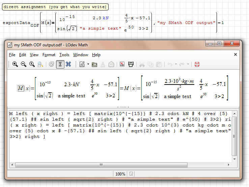Click the 100% zoom level in status bar
This screenshot has width=249, height=187.
click(x=120, y=174)
